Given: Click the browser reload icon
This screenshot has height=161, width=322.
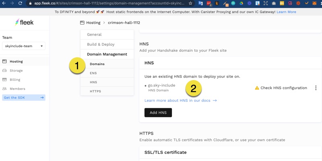Looking at the screenshot, I should (x=20, y=3).
